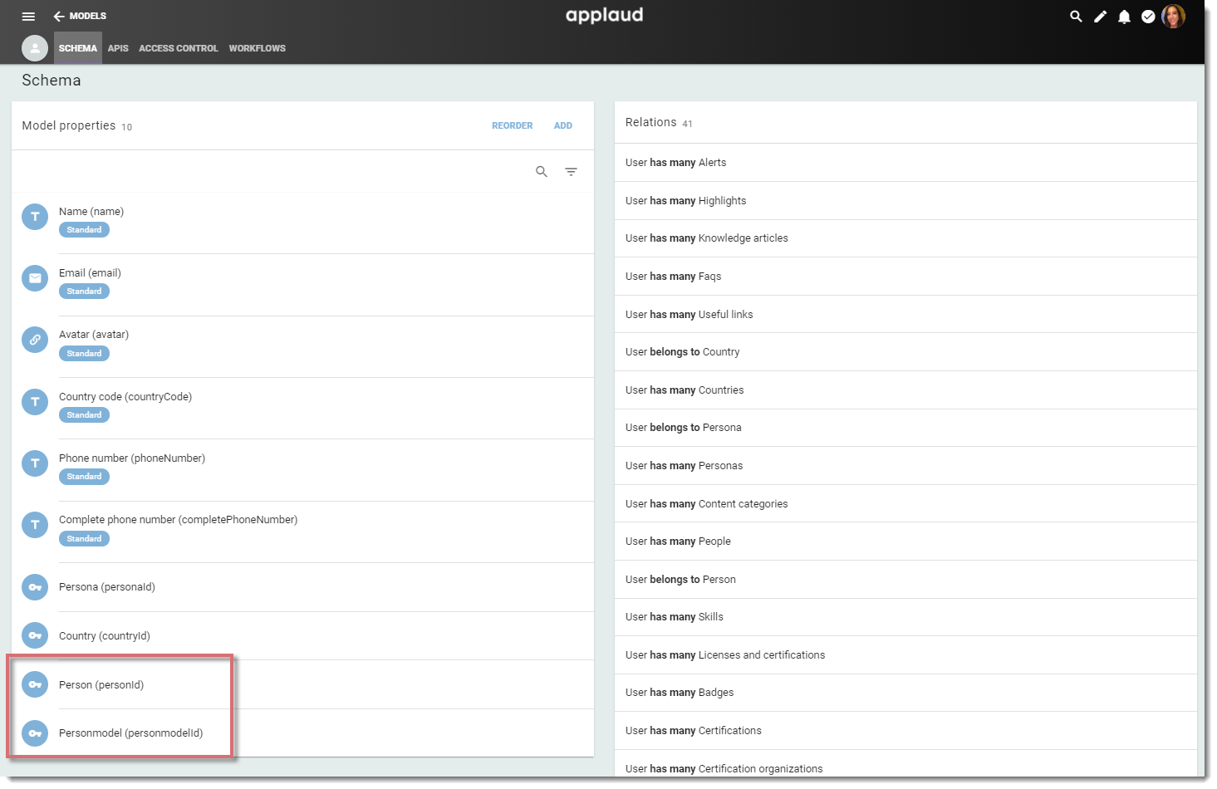This screenshot has width=1217, height=789.
Task: Open the notifications bell
Action: point(1124,17)
